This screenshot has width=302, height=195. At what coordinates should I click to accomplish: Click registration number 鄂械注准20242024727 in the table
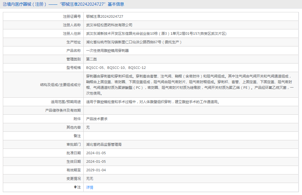[x=105, y=16]
